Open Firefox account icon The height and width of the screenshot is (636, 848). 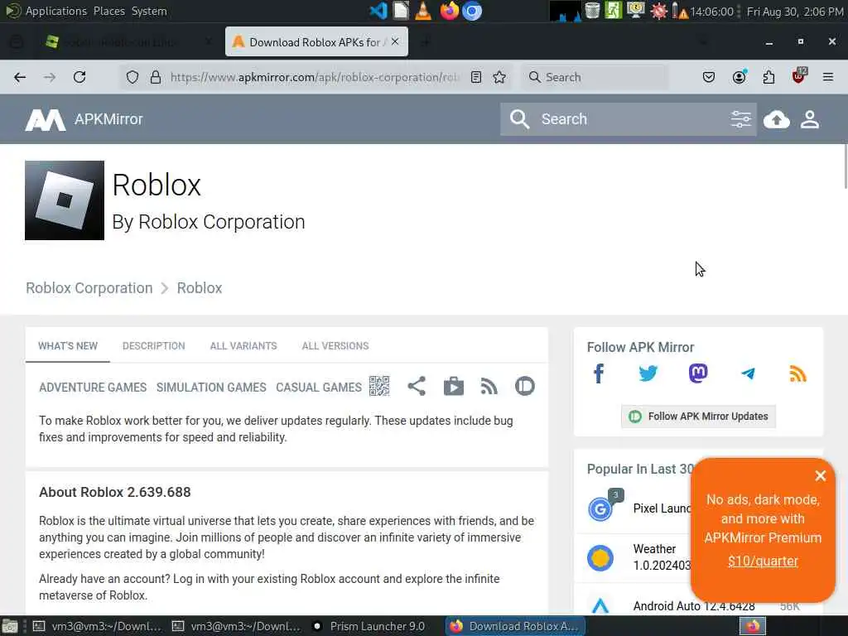point(739,77)
